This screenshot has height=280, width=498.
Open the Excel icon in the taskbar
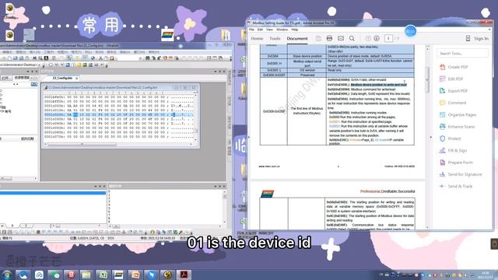[x=103, y=275]
